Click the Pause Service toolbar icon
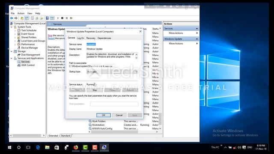 (67, 18)
